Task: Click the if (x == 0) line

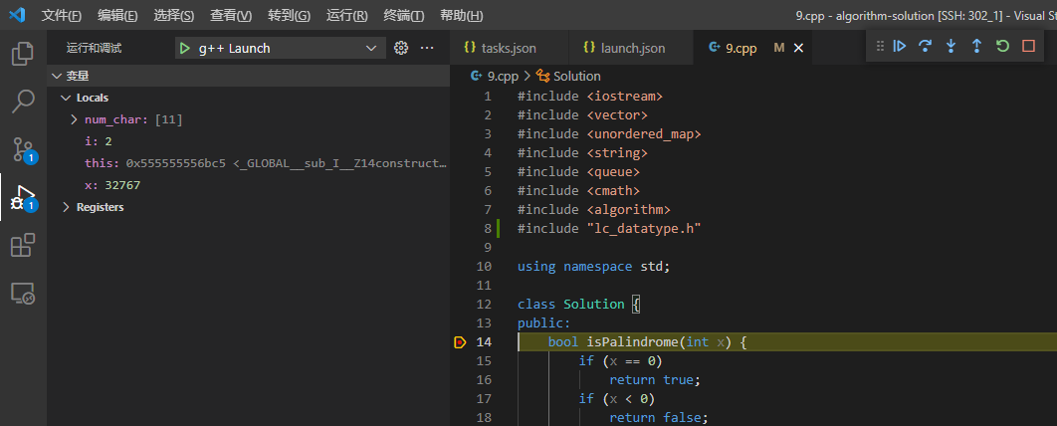Action: [621, 361]
